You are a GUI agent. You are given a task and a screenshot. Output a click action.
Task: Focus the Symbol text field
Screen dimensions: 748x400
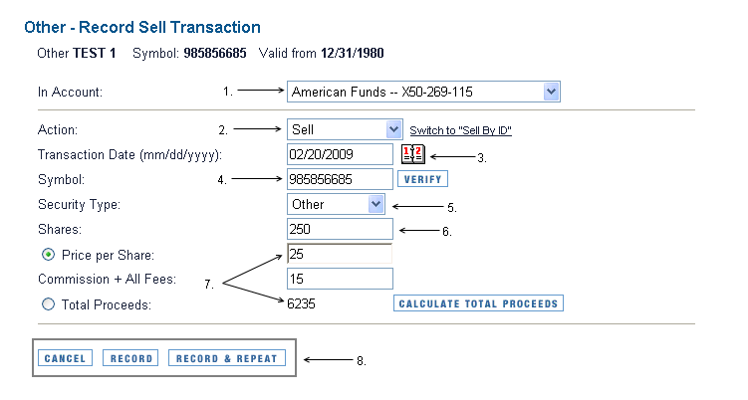click(340, 179)
